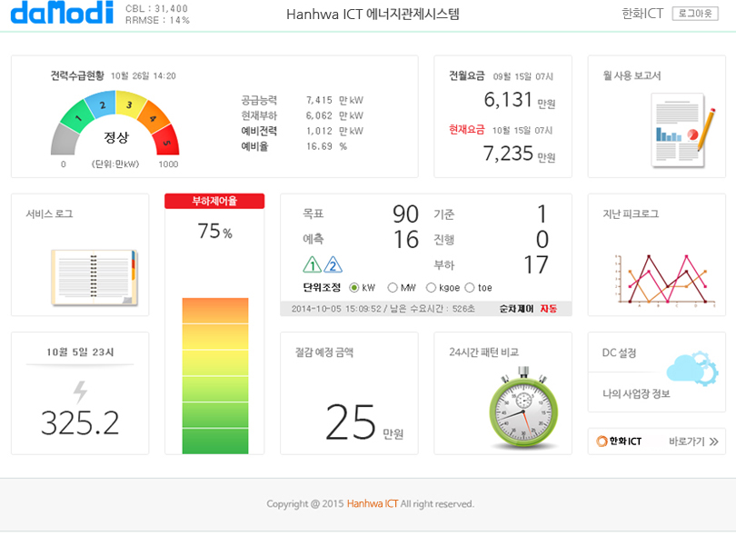Click the target value 90
Image resolution: width=736 pixels, height=536 pixels.
coord(405,214)
